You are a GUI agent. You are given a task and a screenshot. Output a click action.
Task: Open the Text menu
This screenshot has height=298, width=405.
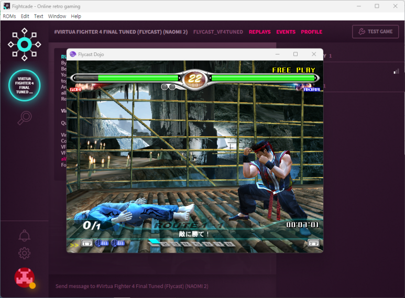coord(38,16)
